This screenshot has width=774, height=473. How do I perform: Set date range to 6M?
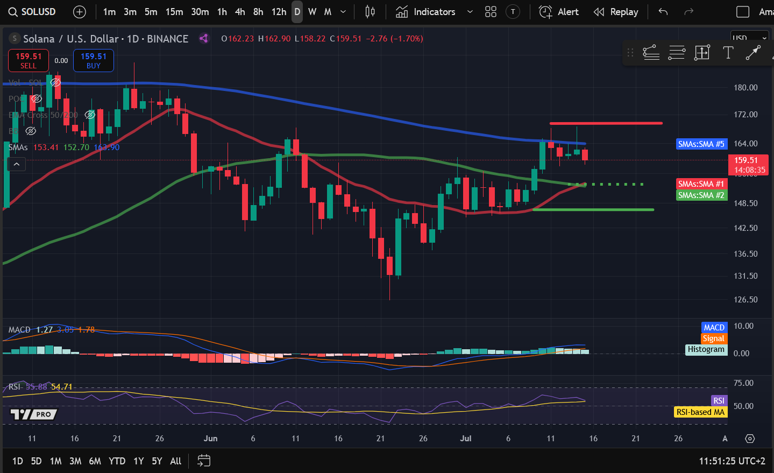[x=95, y=461]
